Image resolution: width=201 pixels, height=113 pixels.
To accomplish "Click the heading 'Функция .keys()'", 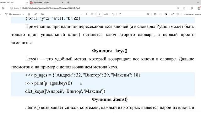I will point(110,51).
